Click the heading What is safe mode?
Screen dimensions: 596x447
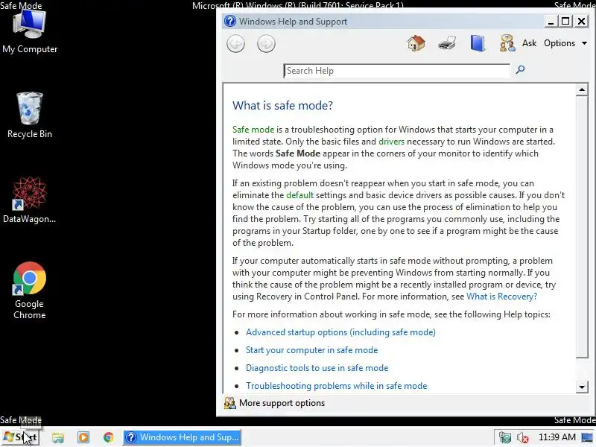click(x=282, y=105)
